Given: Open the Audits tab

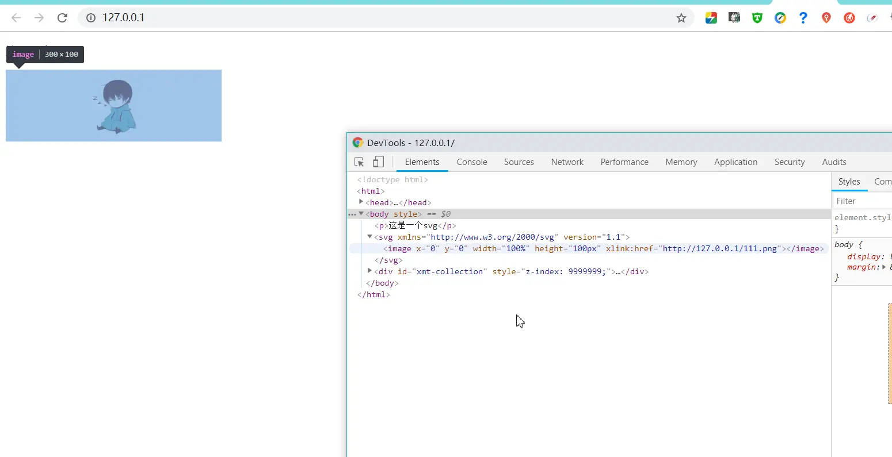Looking at the screenshot, I should (x=834, y=162).
